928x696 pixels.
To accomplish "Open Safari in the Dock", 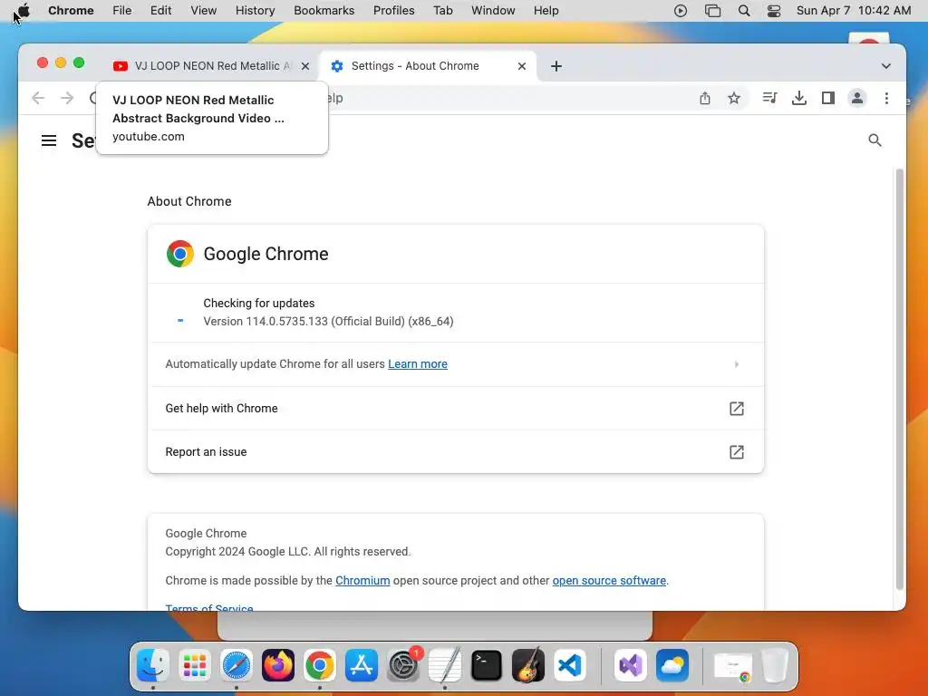I will click(237, 666).
